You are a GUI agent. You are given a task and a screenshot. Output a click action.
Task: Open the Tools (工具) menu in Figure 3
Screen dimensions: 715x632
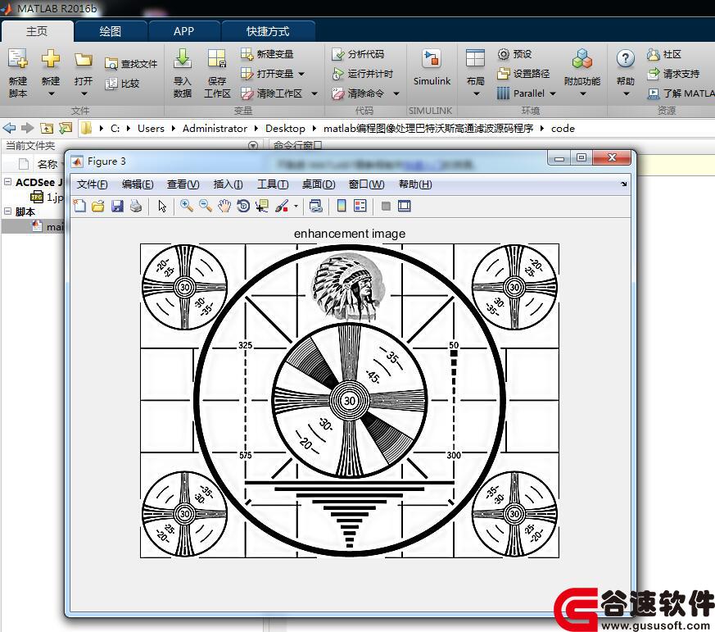273,184
